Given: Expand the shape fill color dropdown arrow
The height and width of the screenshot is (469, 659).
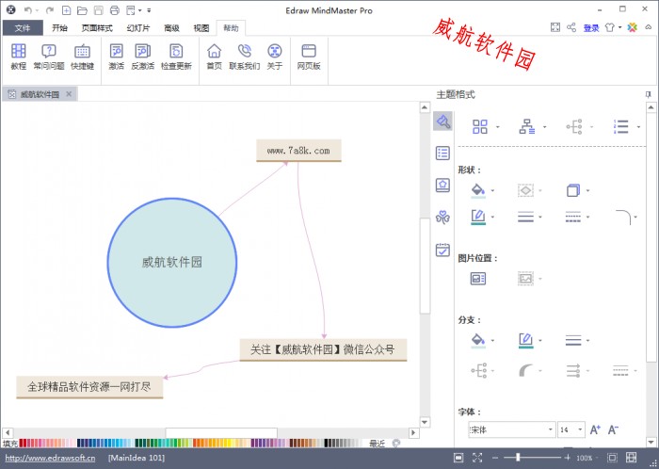Looking at the screenshot, I should [x=491, y=190].
